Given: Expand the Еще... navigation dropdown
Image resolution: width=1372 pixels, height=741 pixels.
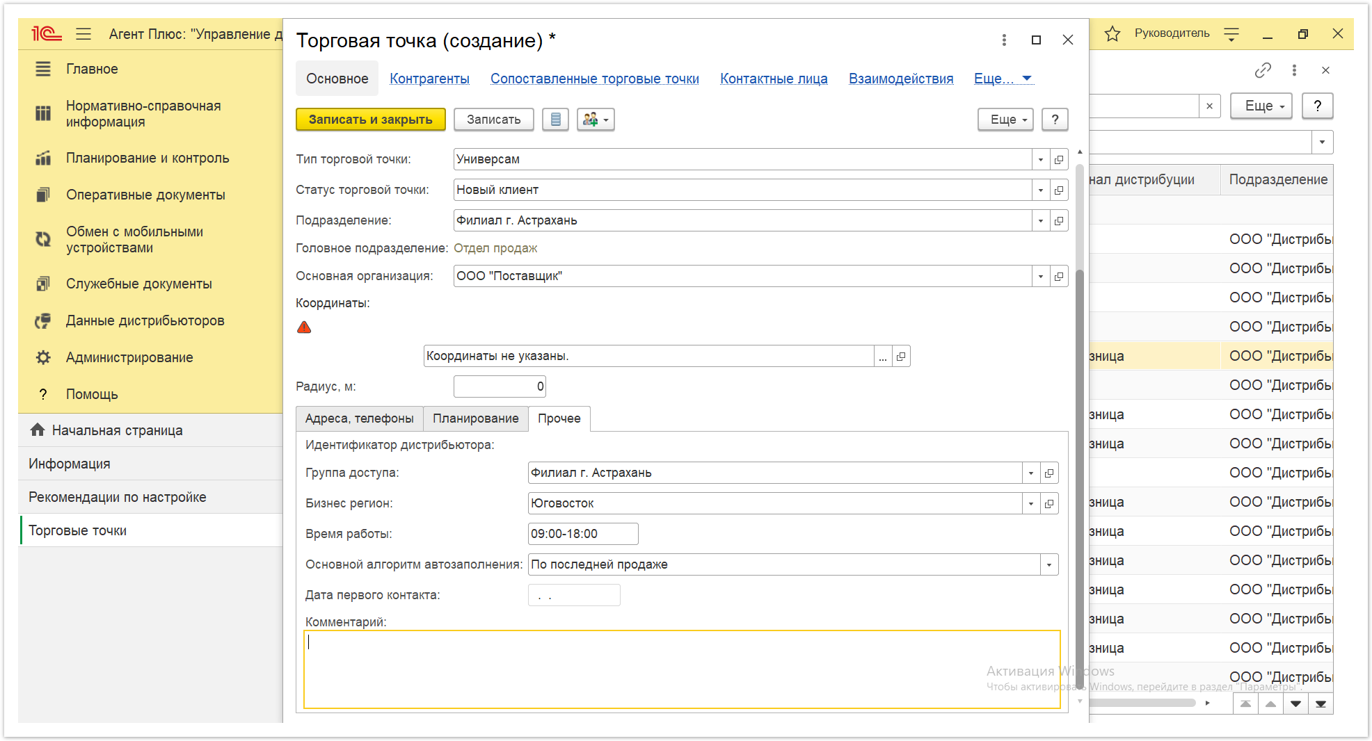Looking at the screenshot, I should [1003, 79].
